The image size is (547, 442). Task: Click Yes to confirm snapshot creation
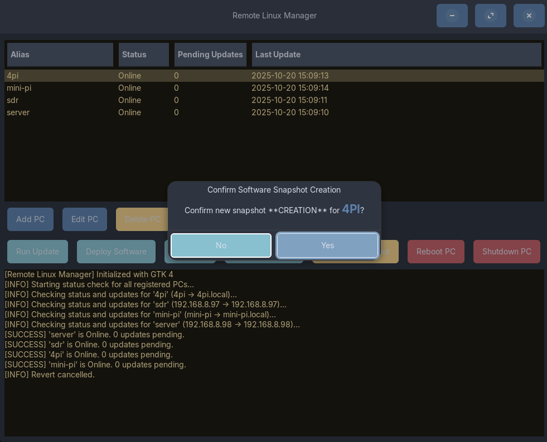pos(327,245)
